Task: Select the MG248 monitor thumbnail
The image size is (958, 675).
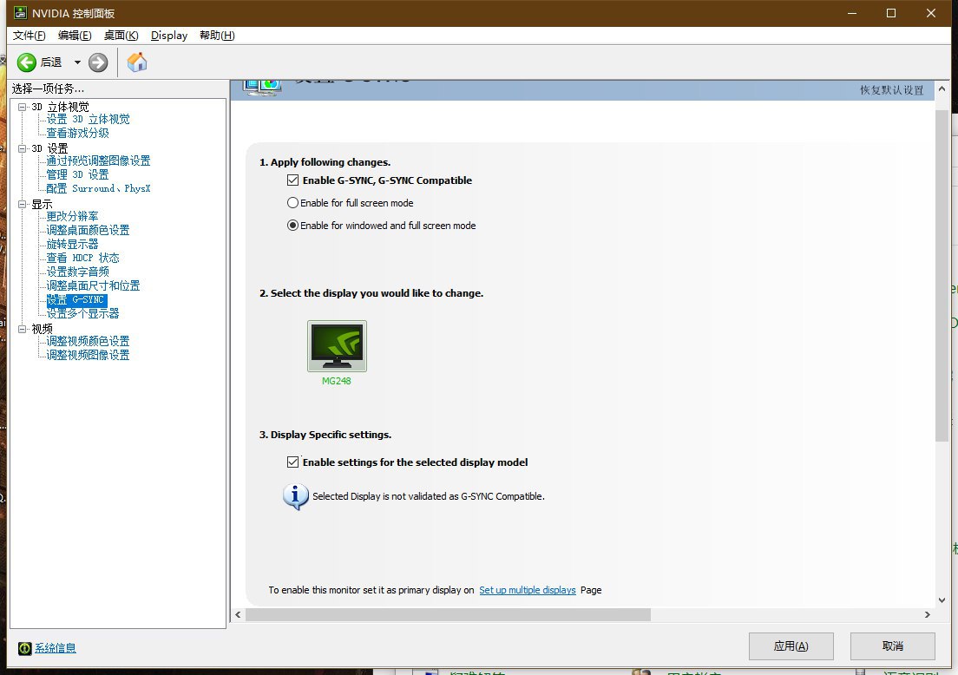Action: pyautogui.click(x=338, y=346)
